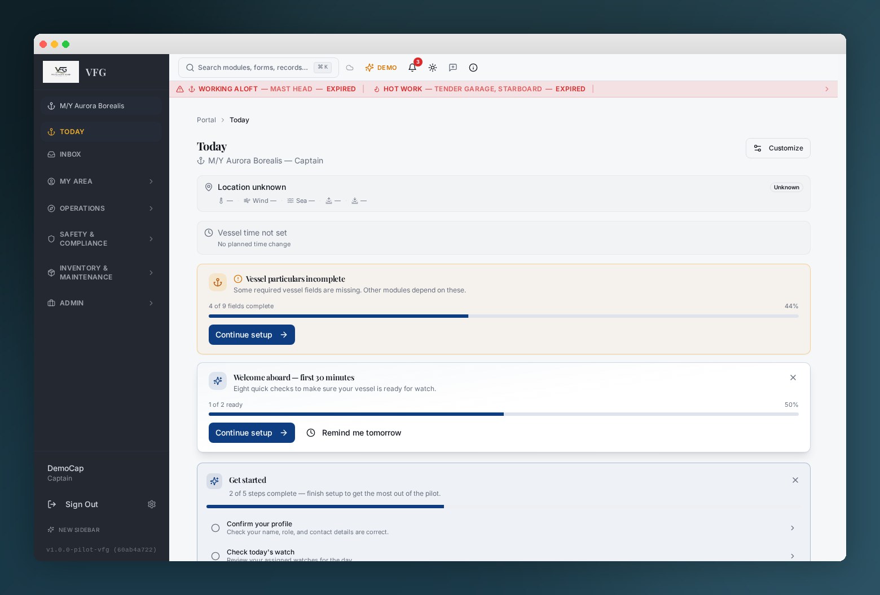Screen dimensions: 880x595
Task: Click the briefcase icon beside ADMIN
Action: click(51, 303)
